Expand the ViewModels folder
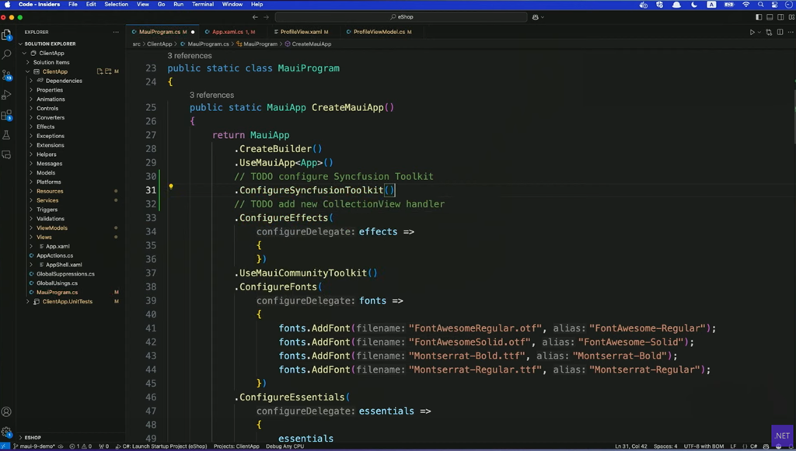The width and height of the screenshot is (796, 451). click(x=51, y=228)
